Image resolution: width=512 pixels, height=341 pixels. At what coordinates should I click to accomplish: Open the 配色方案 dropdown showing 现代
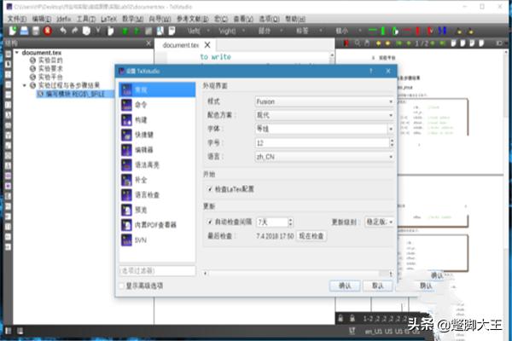[323, 115]
